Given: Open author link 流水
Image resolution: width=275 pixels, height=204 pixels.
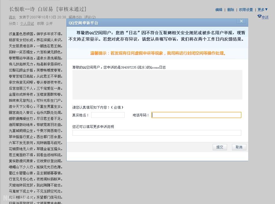Looking at the screenshot, I should pyautogui.click(x=12, y=17).
